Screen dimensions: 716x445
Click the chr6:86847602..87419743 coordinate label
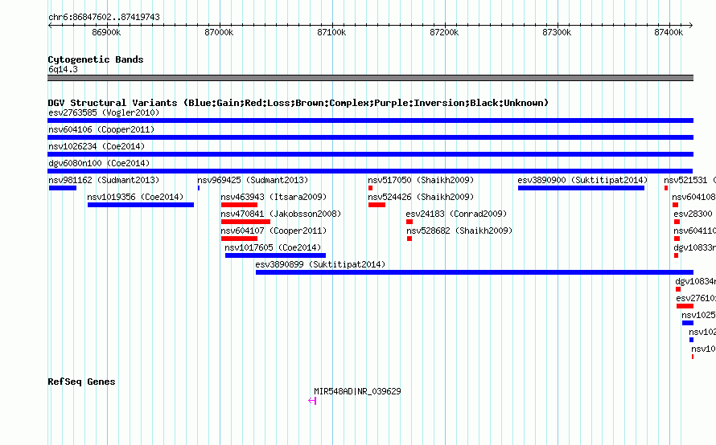104,18
